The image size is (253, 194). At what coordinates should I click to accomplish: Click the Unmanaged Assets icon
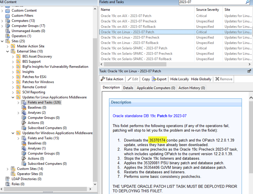(x=8, y=31)
